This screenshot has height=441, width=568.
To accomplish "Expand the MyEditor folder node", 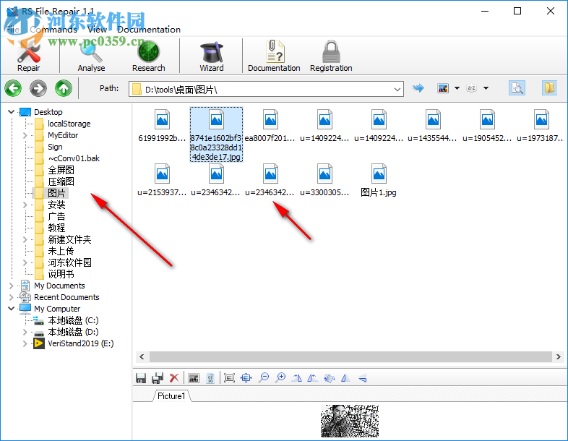I will coord(25,135).
